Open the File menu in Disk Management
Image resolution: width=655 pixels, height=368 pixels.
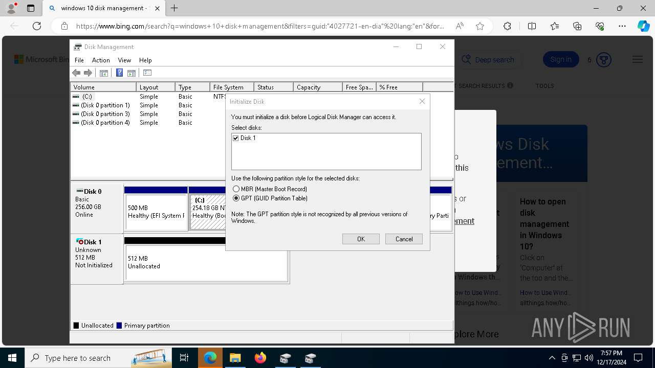[x=79, y=60]
